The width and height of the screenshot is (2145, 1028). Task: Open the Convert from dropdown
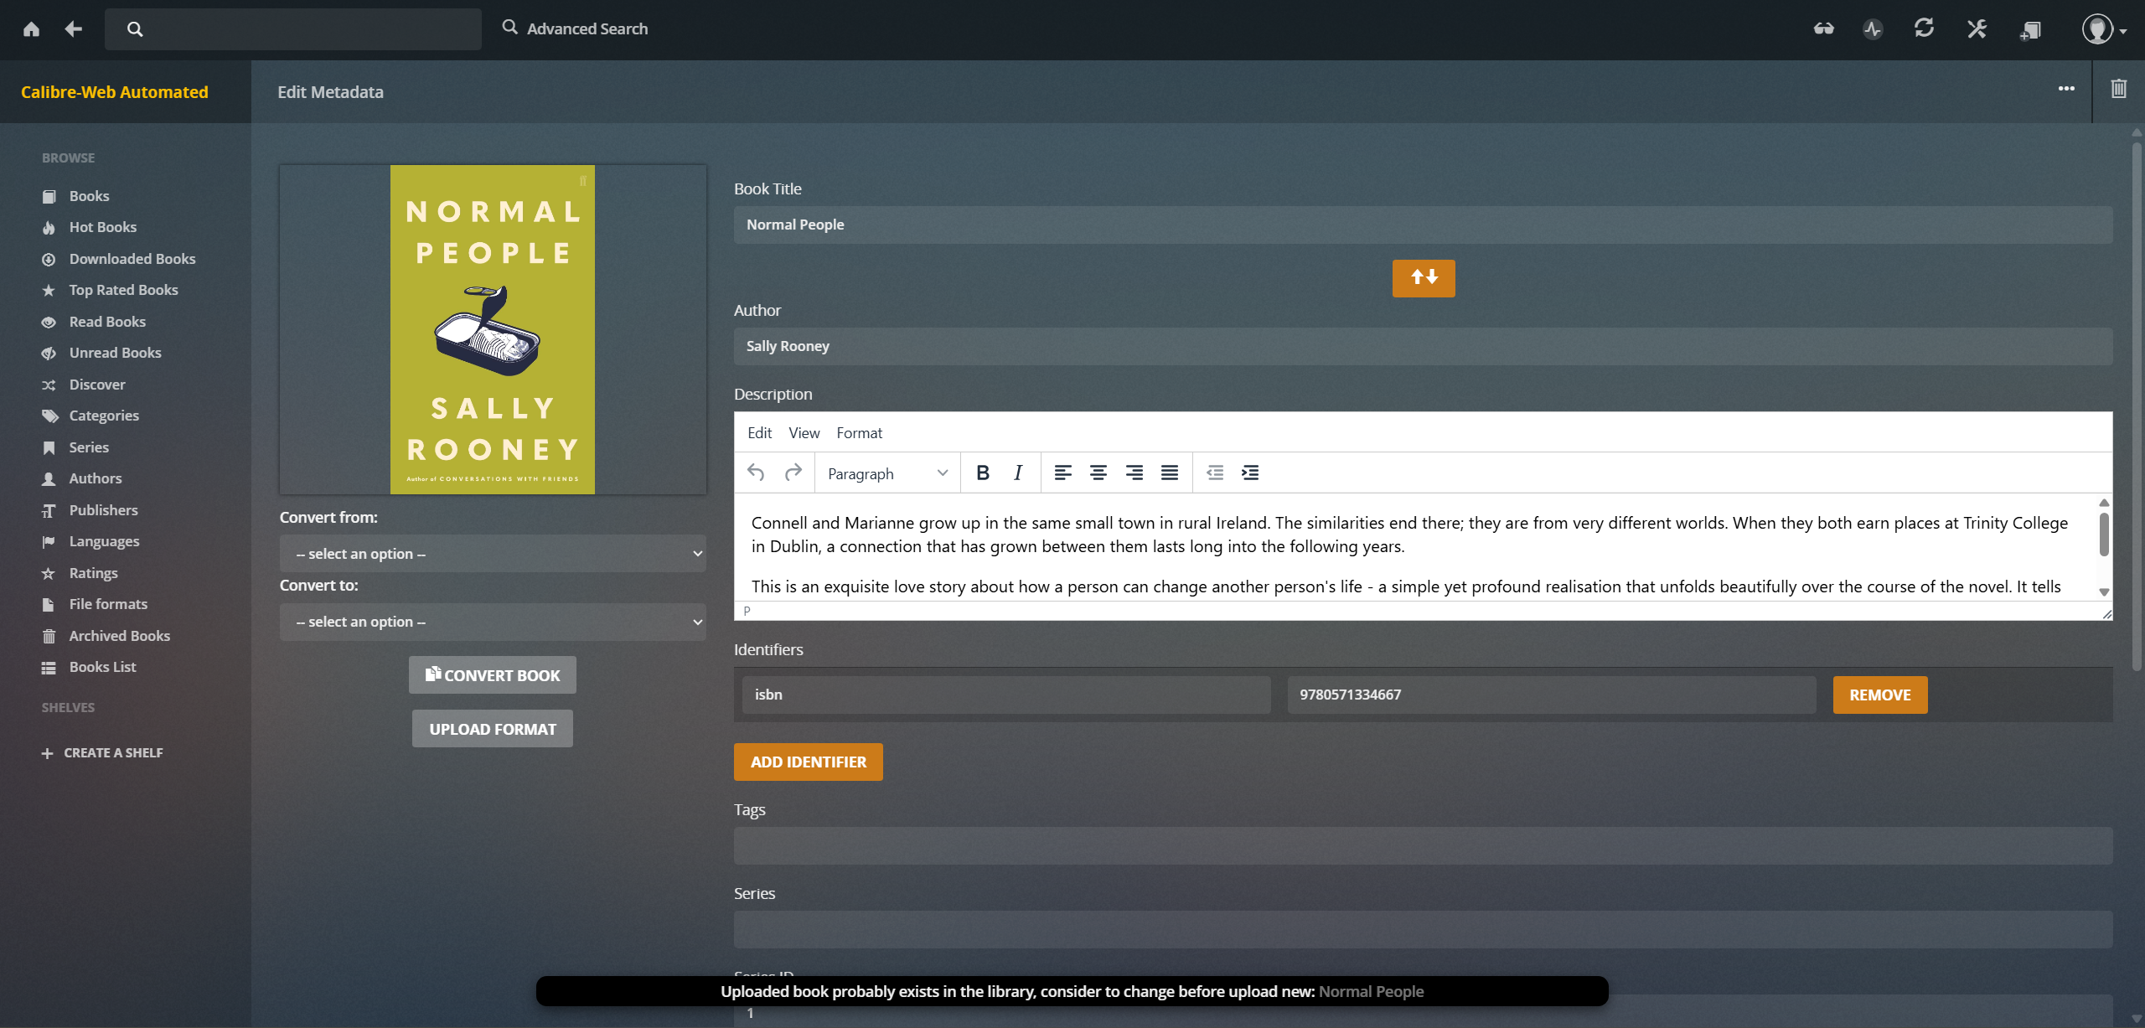(x=493, y=554)
